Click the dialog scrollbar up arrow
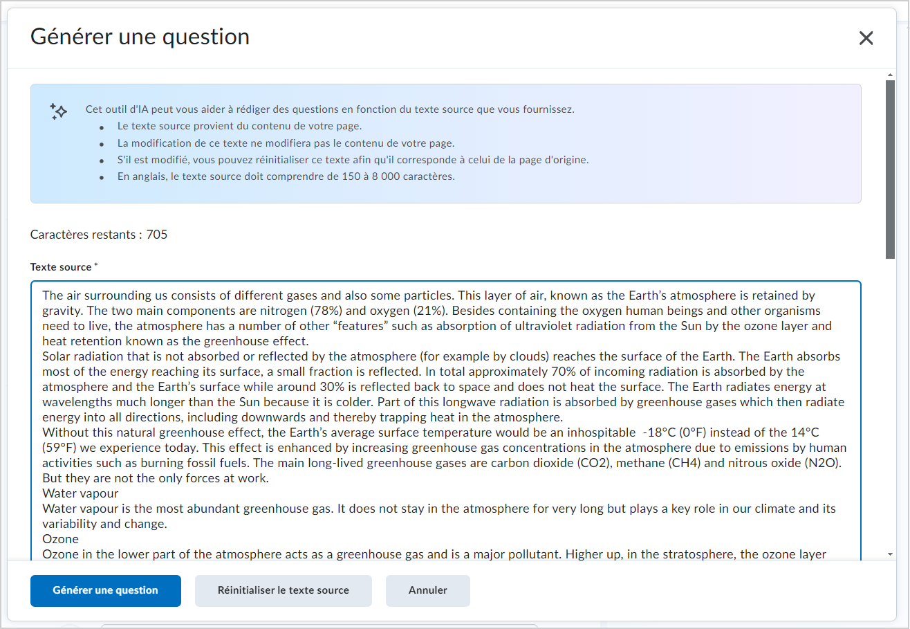 [890, 74]
